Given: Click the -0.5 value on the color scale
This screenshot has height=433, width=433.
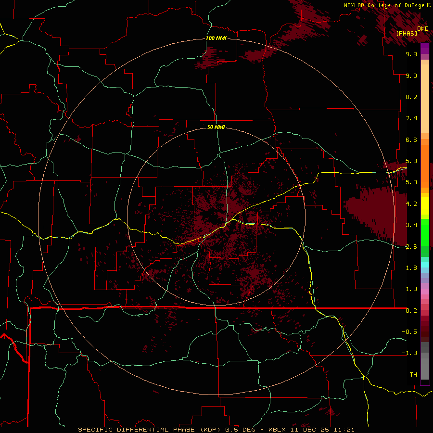Looking at the screenshot, I should [409, 332].
